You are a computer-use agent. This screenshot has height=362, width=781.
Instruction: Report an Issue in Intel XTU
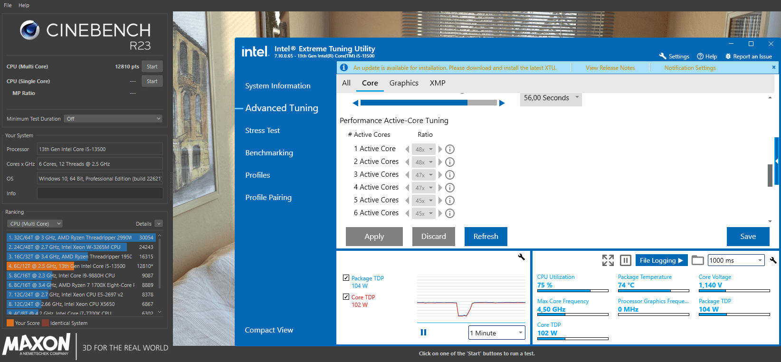pos(748,56)
